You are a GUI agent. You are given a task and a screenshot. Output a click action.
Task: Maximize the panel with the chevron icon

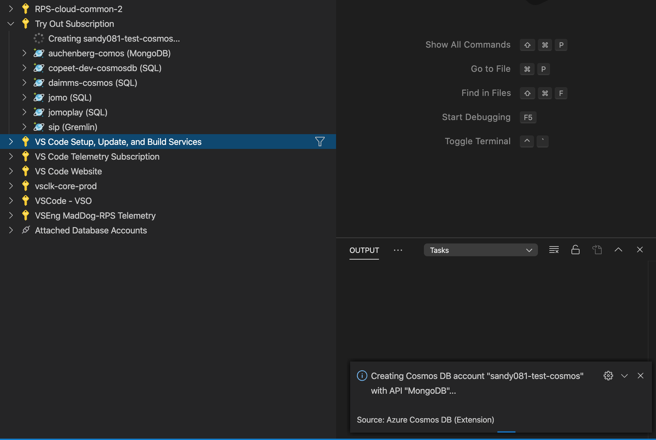618,250
